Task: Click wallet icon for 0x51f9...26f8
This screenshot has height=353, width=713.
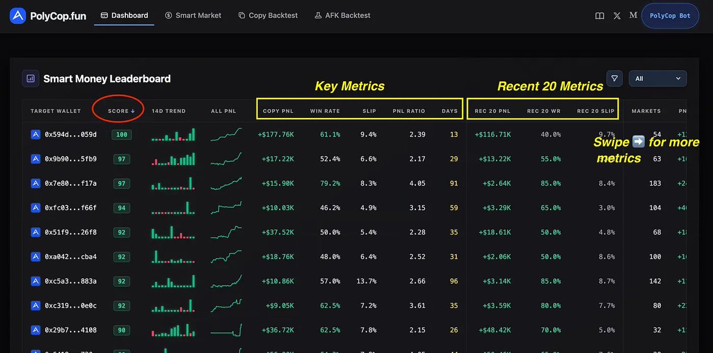Action: [x=35, y=233]
